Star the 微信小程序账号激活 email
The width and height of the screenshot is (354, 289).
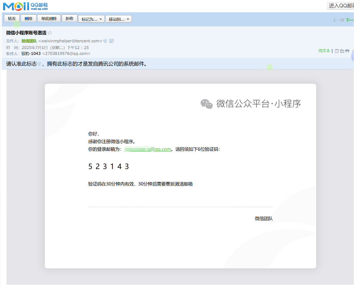[x=50, y=33]
